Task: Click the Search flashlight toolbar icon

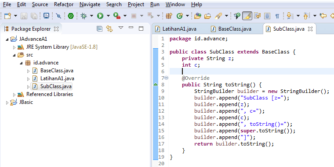Action: (x=218, y=16)
